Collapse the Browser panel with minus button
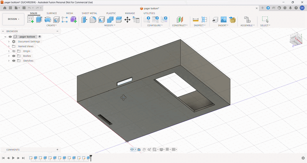 click(x=57, y=31)
